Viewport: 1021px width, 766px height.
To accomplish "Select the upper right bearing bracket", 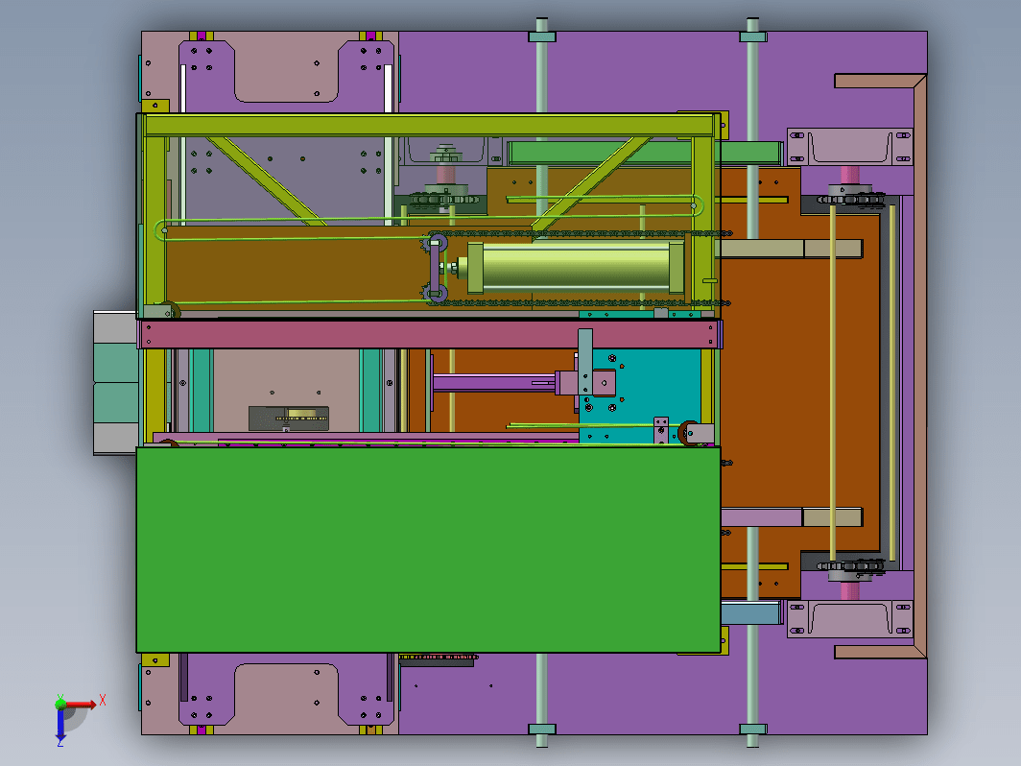I will (850, 147).
